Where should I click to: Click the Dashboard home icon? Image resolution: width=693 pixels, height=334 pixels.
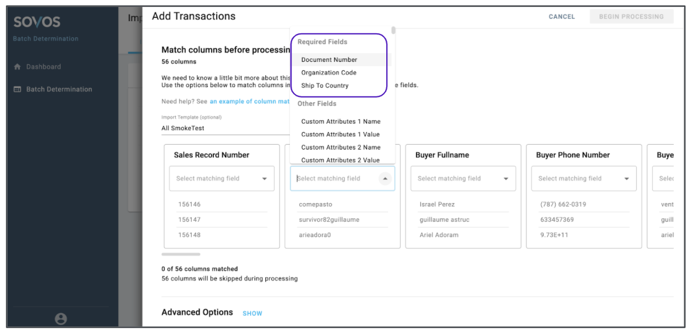click(x=18, y=67)
